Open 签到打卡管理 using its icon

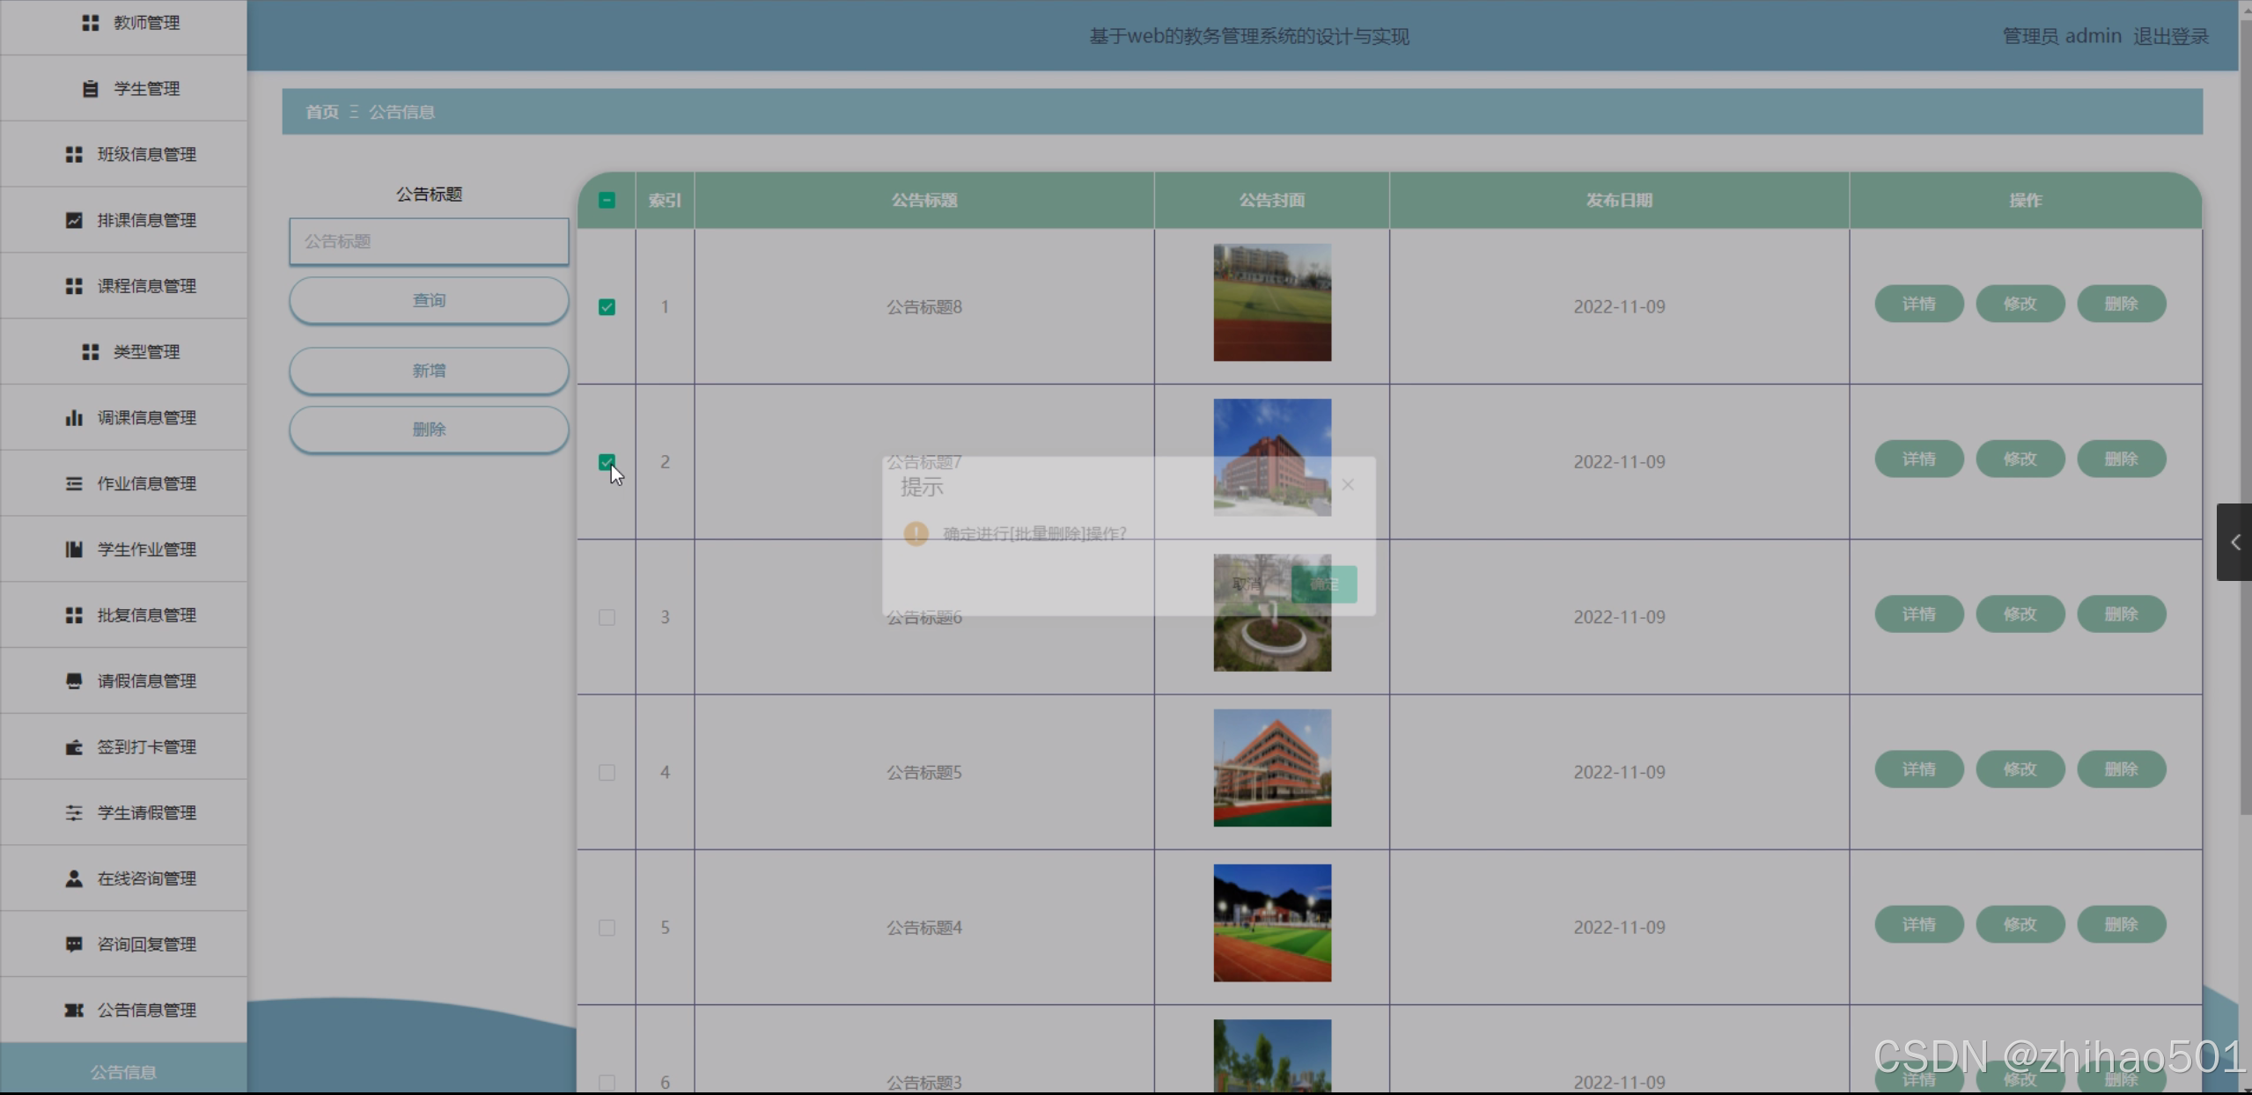pos(73,746)
